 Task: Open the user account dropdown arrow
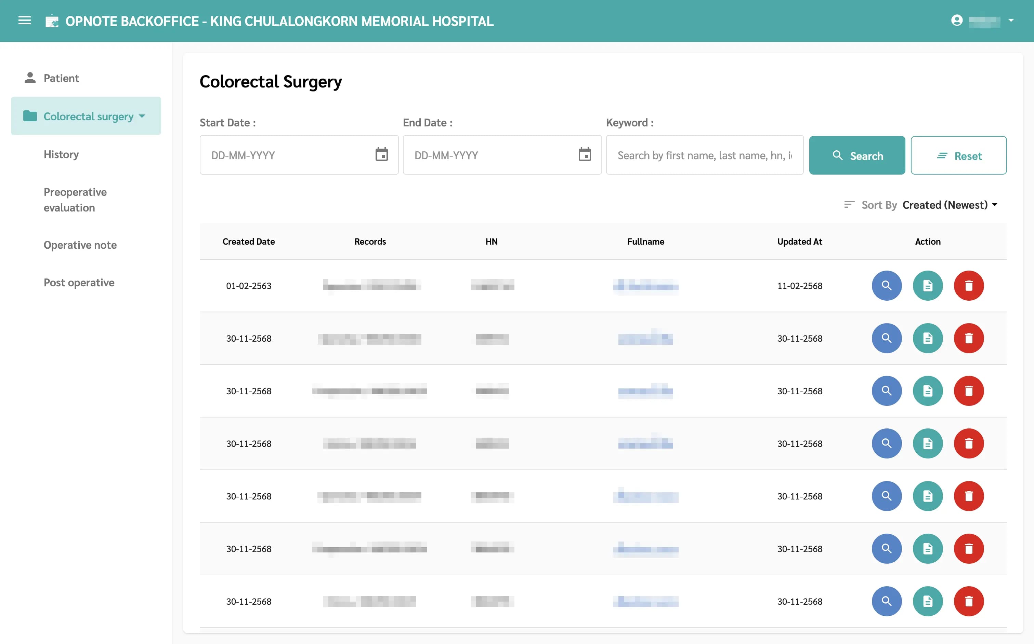pos(1010,20)
